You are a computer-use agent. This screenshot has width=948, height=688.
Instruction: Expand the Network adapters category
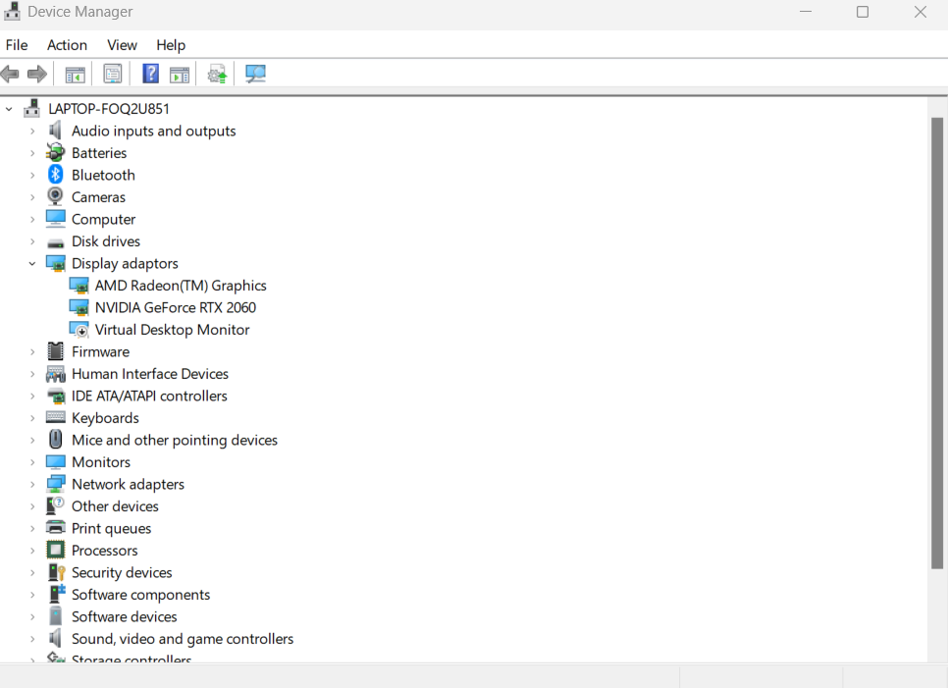click(32, 484)
